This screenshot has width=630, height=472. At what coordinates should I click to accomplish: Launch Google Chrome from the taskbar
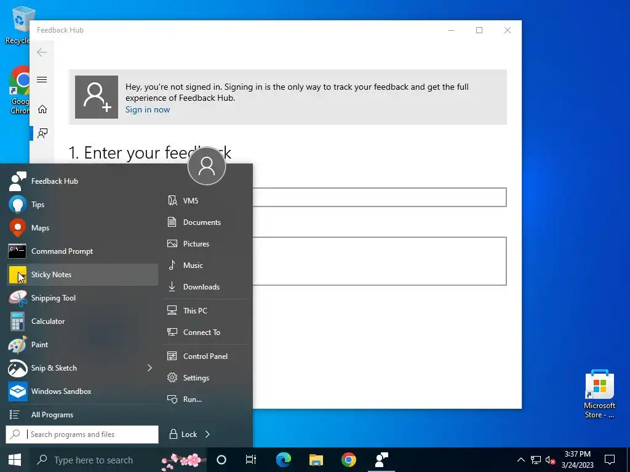pyautogui.click(x=349, y=460)
